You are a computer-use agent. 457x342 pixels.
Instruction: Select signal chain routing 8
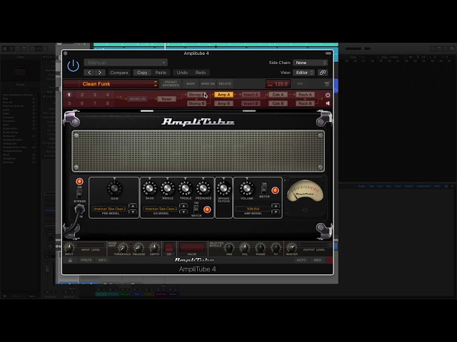(108, 103)
